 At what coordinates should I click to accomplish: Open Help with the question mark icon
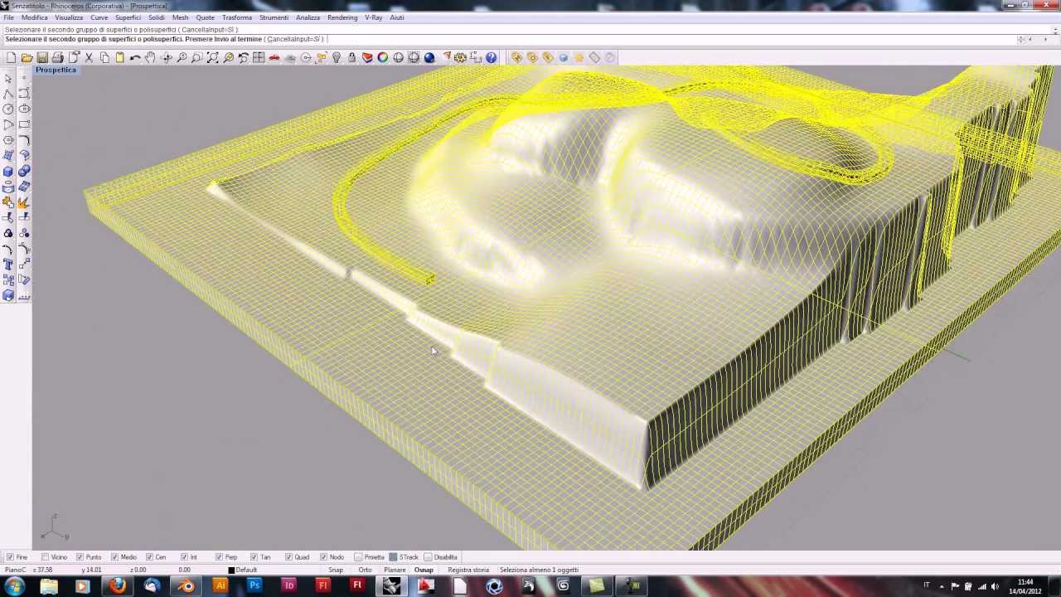(x=492, y=57)
